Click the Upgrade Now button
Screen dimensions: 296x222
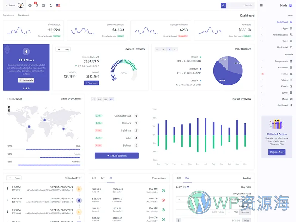[x=277, y=152]
